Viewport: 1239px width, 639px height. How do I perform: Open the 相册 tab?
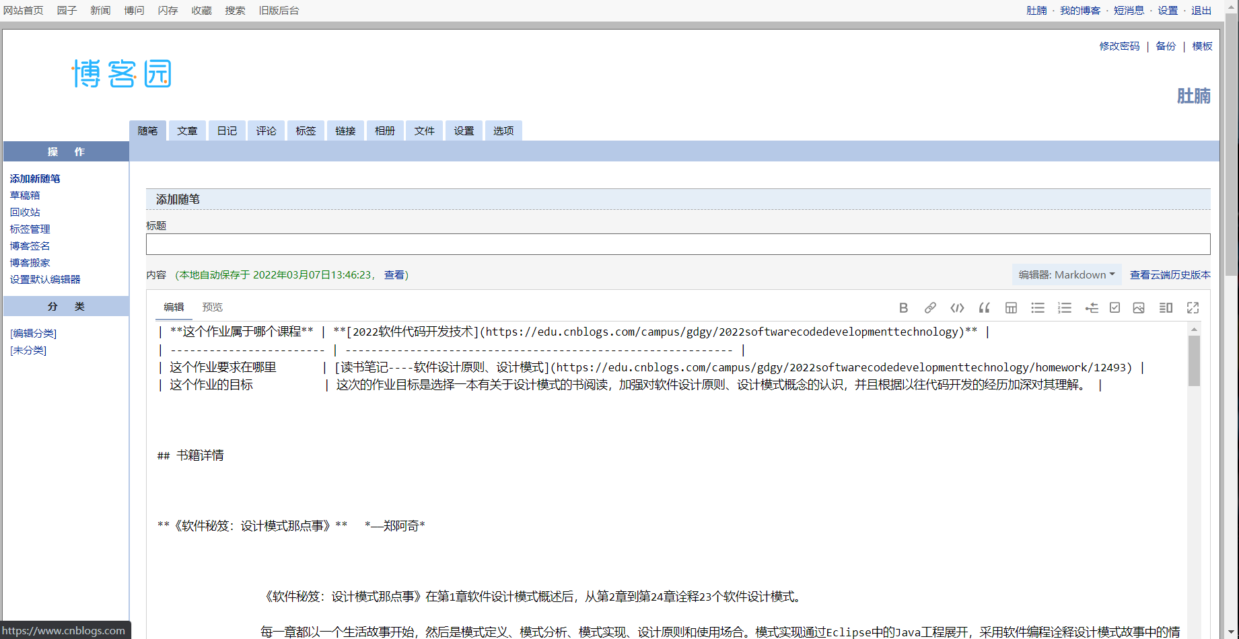click(385, 130)
